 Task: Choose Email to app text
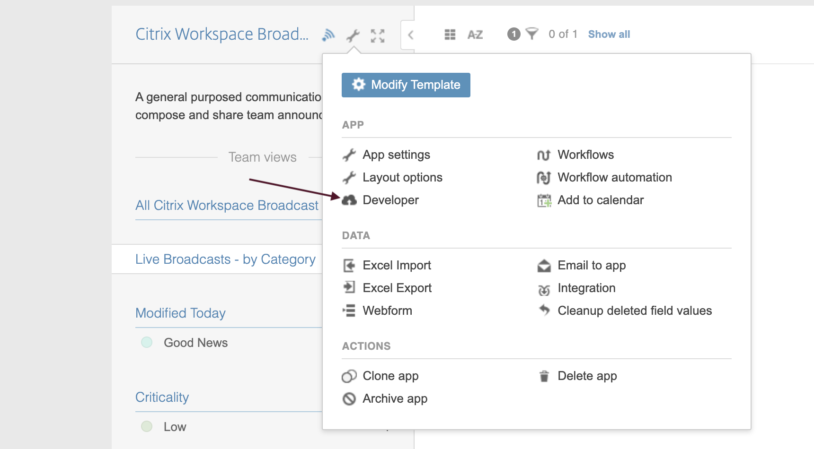(592, 266)
